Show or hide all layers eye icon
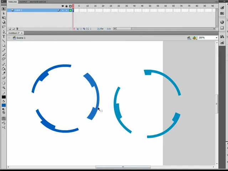Viewport: 228px width, 171px height. pyautogui.click(x=63, y=6)
